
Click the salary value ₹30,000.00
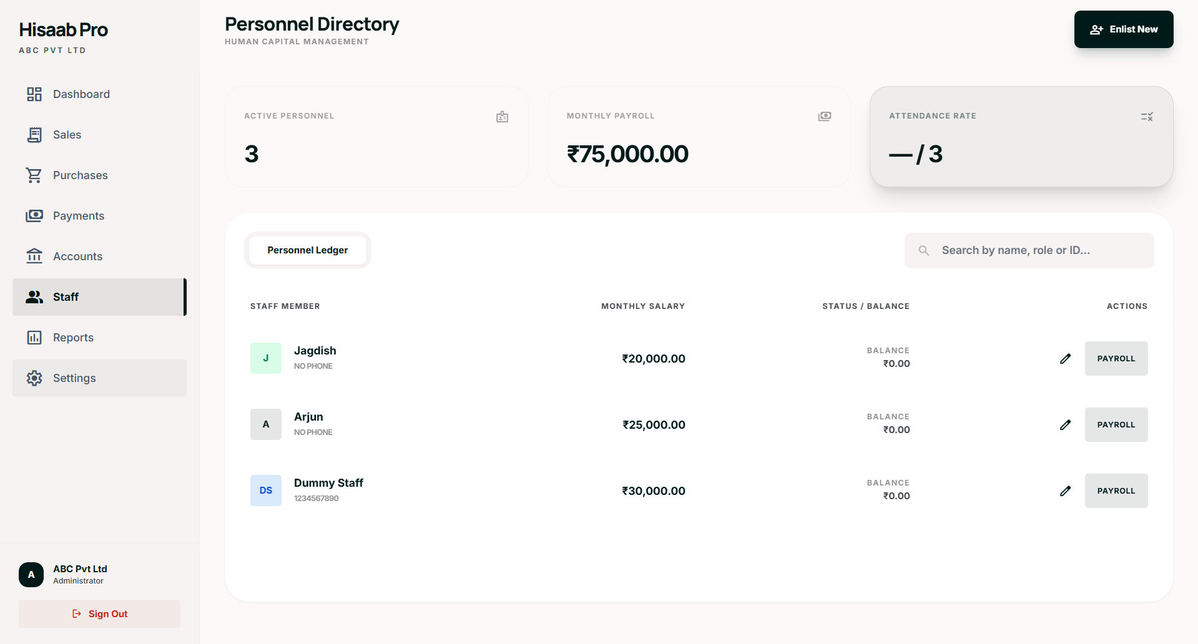click(x=654, y=491)
